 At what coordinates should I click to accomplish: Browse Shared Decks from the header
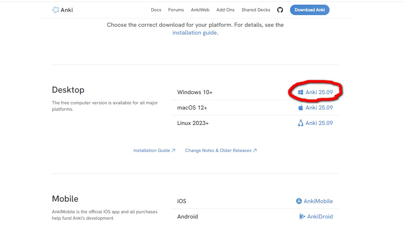pyautogui.click(x=256, y=10)
